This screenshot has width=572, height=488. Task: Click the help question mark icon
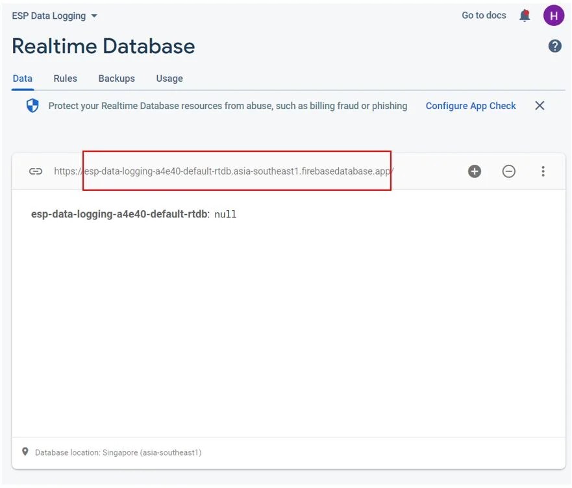point(554,45)
